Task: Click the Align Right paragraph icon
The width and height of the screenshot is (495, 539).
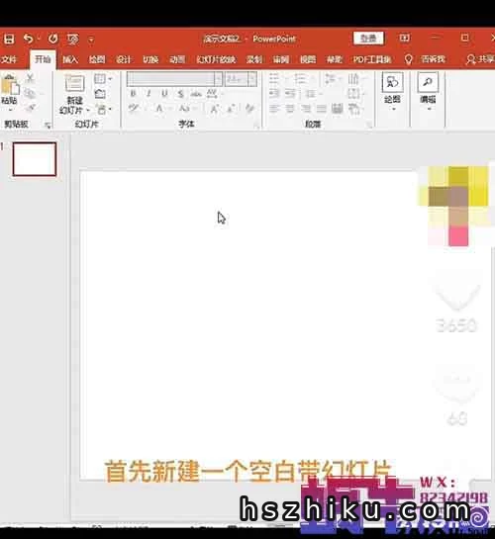Action: tap(306, 109)
